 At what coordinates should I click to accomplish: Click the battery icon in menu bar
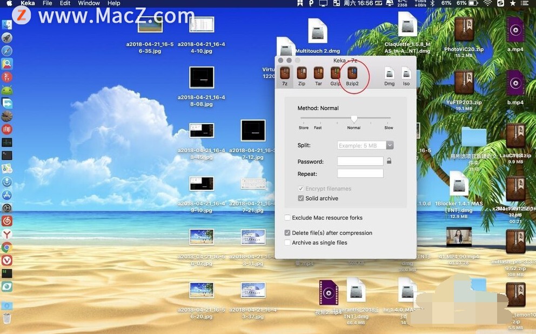(x=473, y=3)
